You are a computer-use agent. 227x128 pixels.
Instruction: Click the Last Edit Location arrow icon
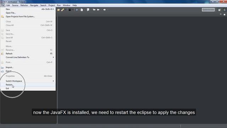point(94,10)
